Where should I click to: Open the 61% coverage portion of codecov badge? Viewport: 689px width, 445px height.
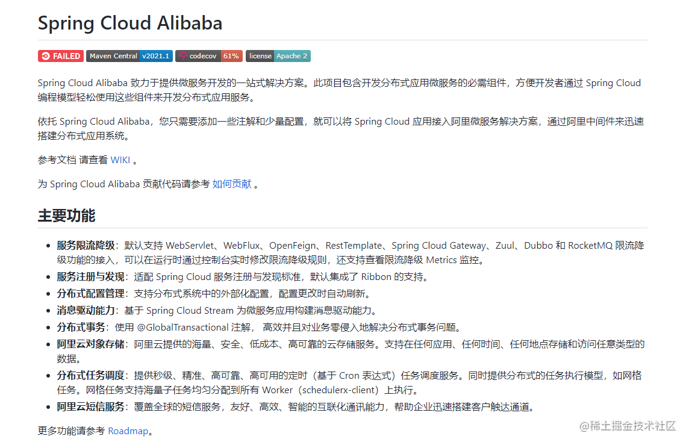(231, 56)
